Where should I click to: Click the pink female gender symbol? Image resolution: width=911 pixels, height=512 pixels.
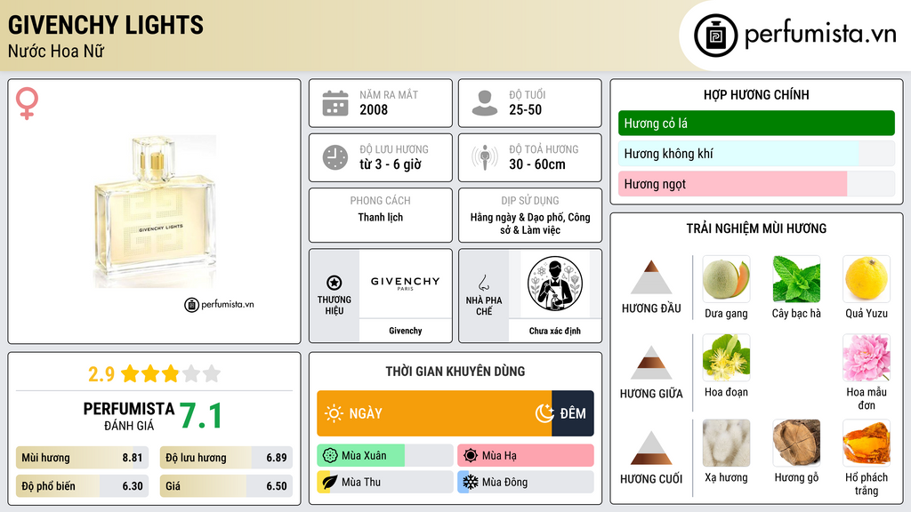pyautogui.click(x=27, y=103)
